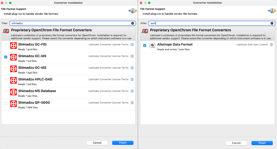The height and width of the screenshot is (149, 277).
Task: Click Finish in the asm filter window
Action: coord(262,143)
